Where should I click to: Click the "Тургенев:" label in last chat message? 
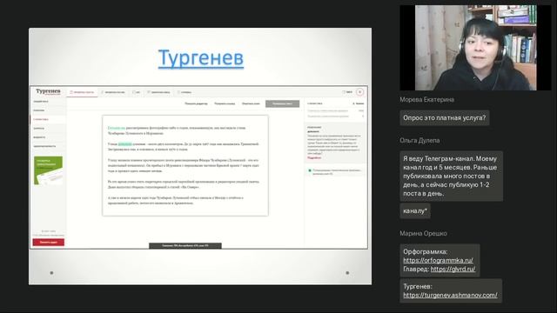pyautogui.click(x=418, y=286)
